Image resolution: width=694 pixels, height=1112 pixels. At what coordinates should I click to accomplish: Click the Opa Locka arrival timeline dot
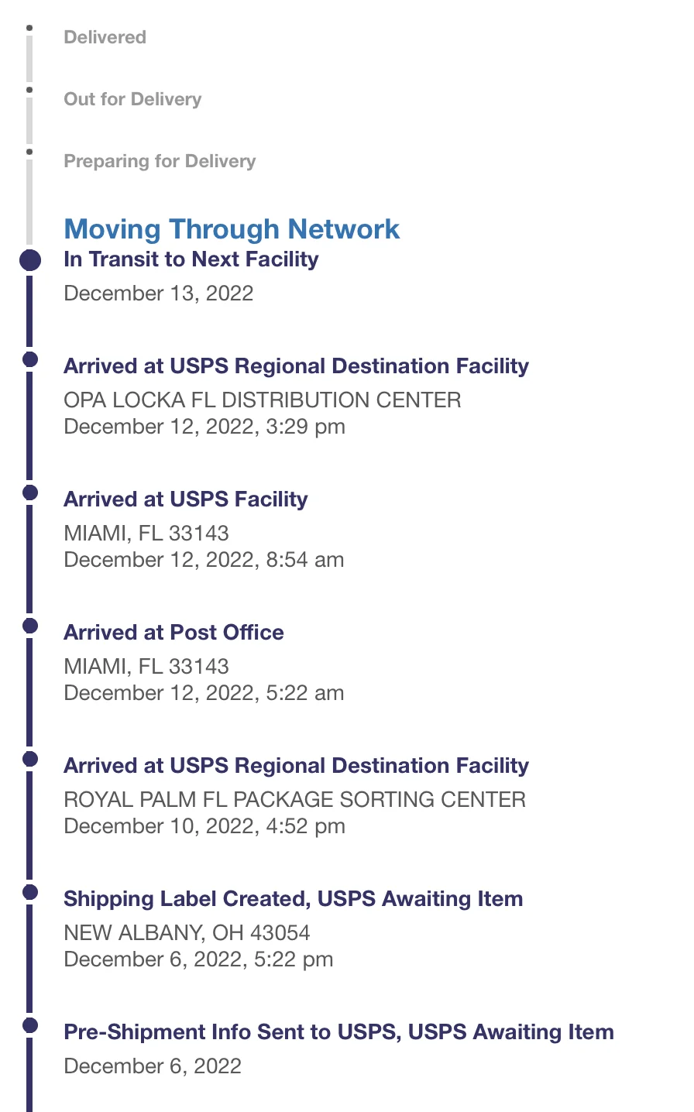(x=30, y=359)
